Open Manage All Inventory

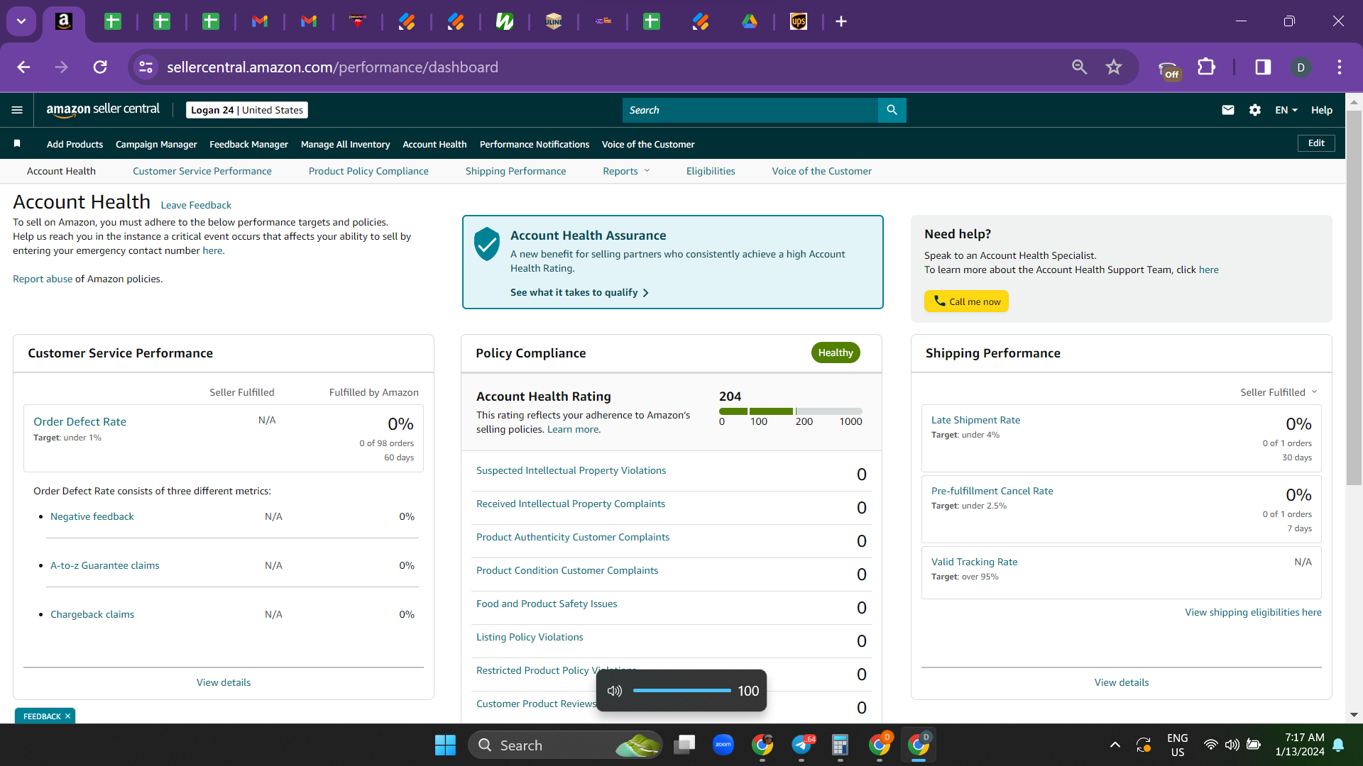click(x=346, y=144)
